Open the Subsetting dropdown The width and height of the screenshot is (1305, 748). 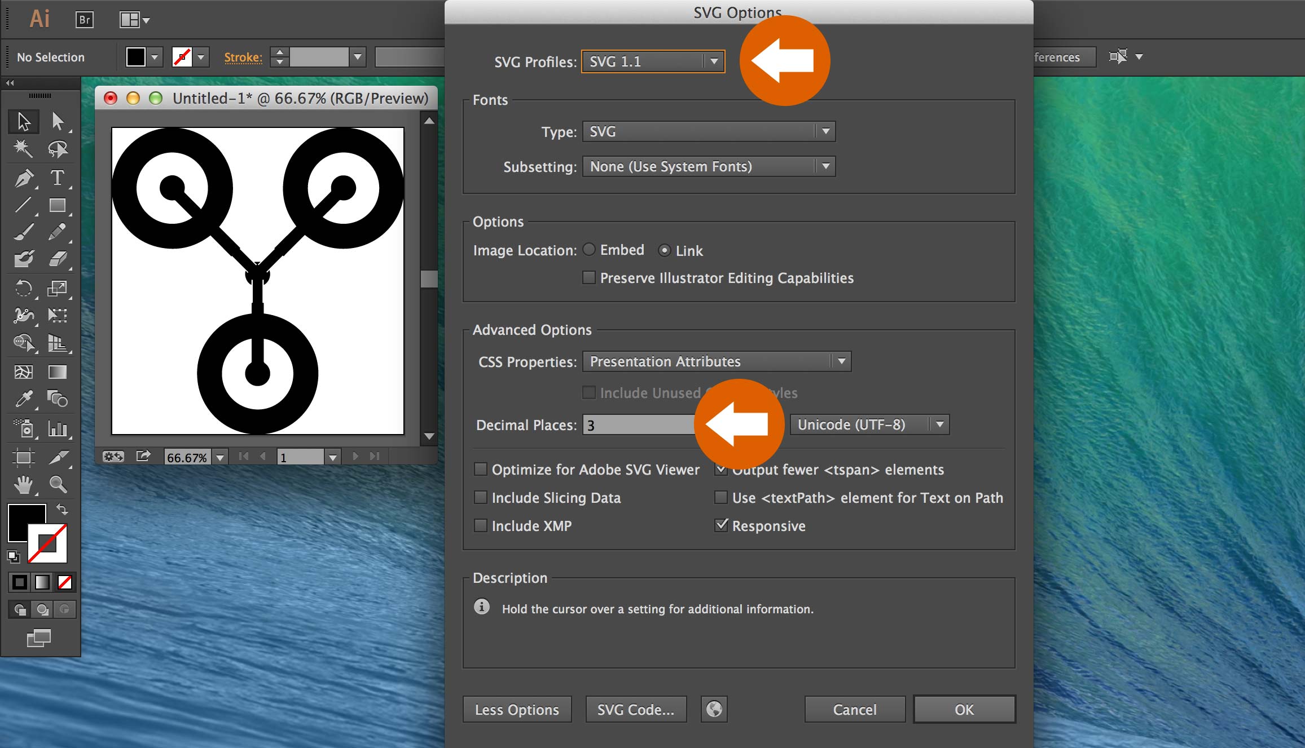709,166
